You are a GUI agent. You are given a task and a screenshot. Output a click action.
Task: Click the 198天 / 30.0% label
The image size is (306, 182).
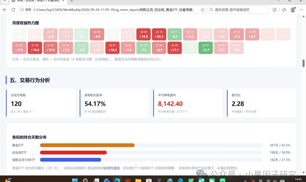[280, 153]
